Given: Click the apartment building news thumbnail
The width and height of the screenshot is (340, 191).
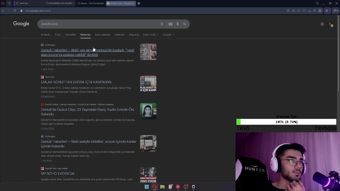Looking at the screenshot, I should tap(148, 52).
